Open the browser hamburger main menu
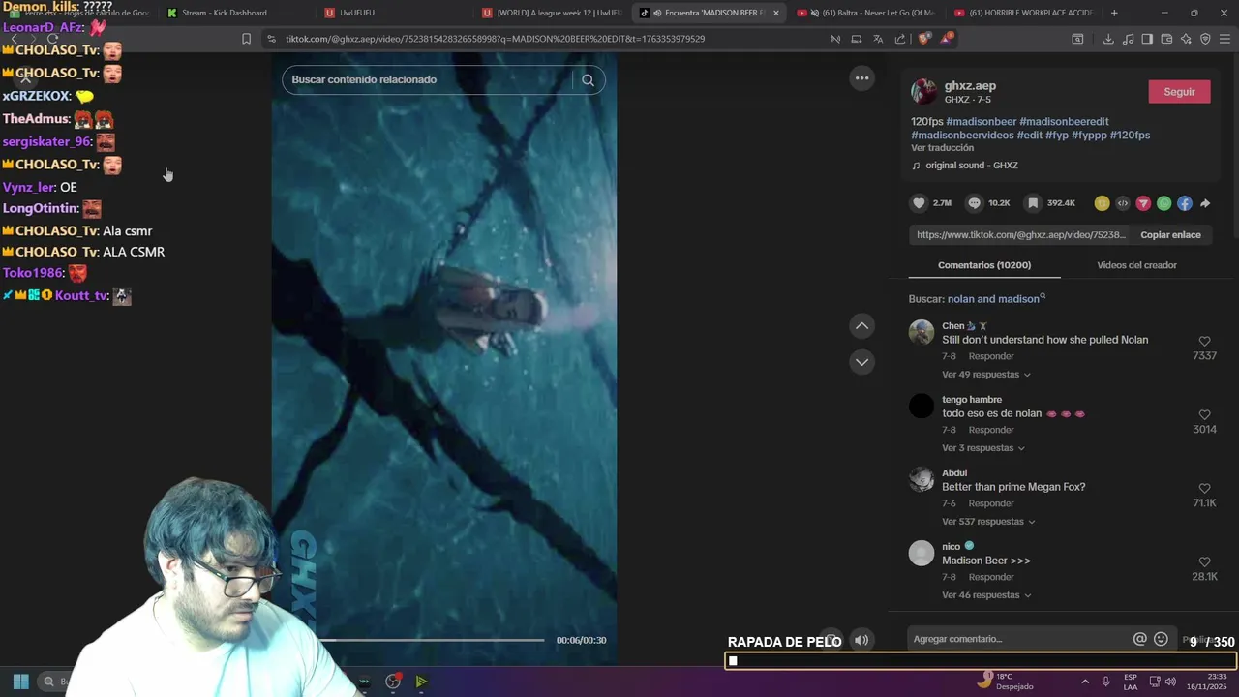The width and height of the screenshot is (1239, 697). [1224, 39]
